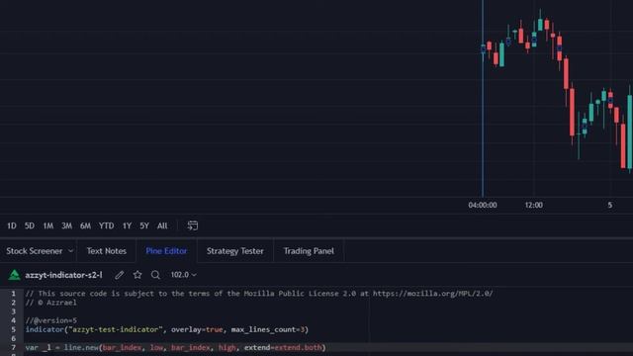This screenshot has width=633, height=356.
Task: Set chart range to 1D
Action: [12, 225]
